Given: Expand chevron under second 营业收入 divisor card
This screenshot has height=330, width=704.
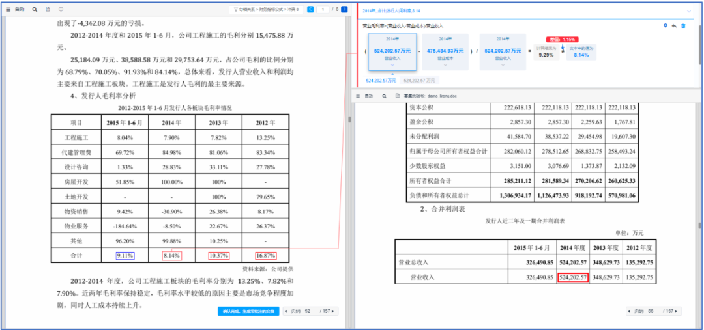Looking at the screenshot, I should coord(503,65).
